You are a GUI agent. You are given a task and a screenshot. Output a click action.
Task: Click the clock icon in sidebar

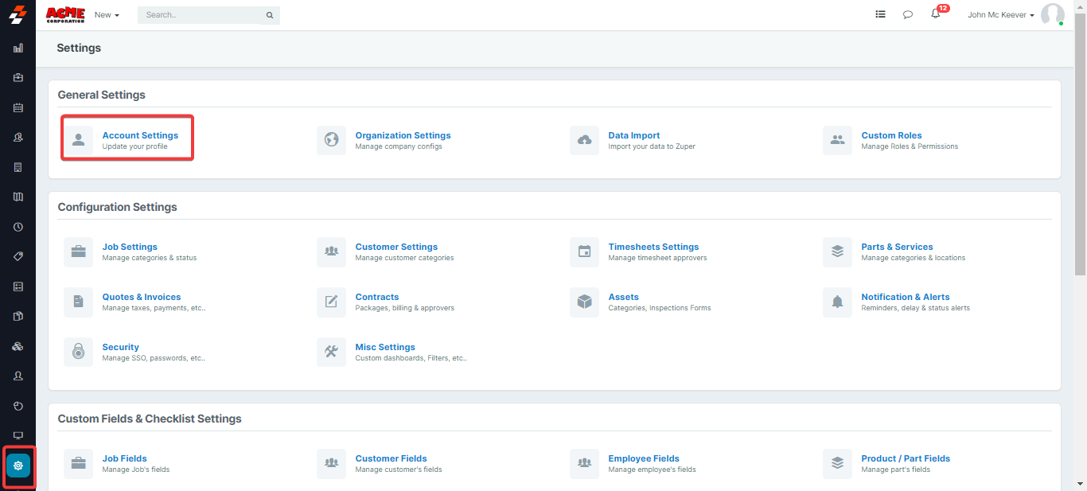[18, 227]
